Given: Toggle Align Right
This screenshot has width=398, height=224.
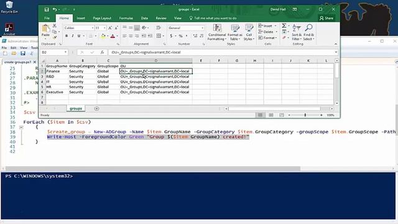Looking at the screenshot, I should [x=137, y=36].
